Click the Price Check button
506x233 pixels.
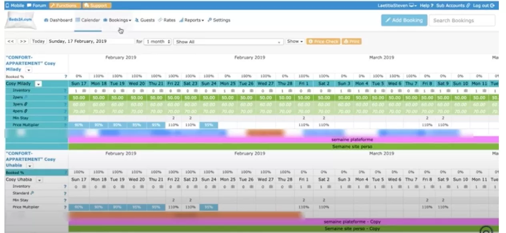[323, 42]
